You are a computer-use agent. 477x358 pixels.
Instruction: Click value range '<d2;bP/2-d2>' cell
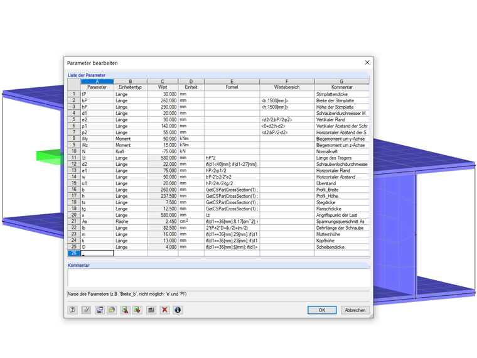(287, 133)
